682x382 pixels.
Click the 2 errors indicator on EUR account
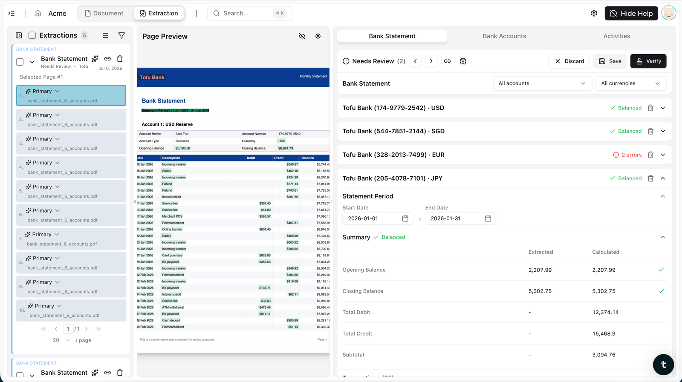[x=627, y=155]
